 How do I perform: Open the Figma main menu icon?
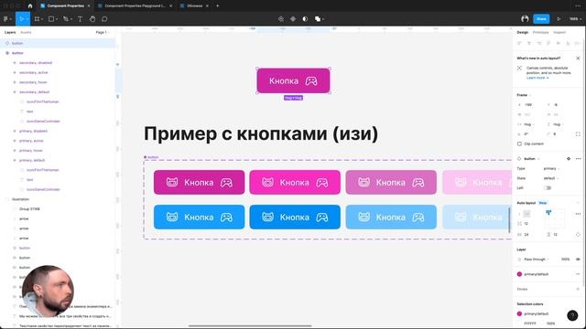point(6,19)
